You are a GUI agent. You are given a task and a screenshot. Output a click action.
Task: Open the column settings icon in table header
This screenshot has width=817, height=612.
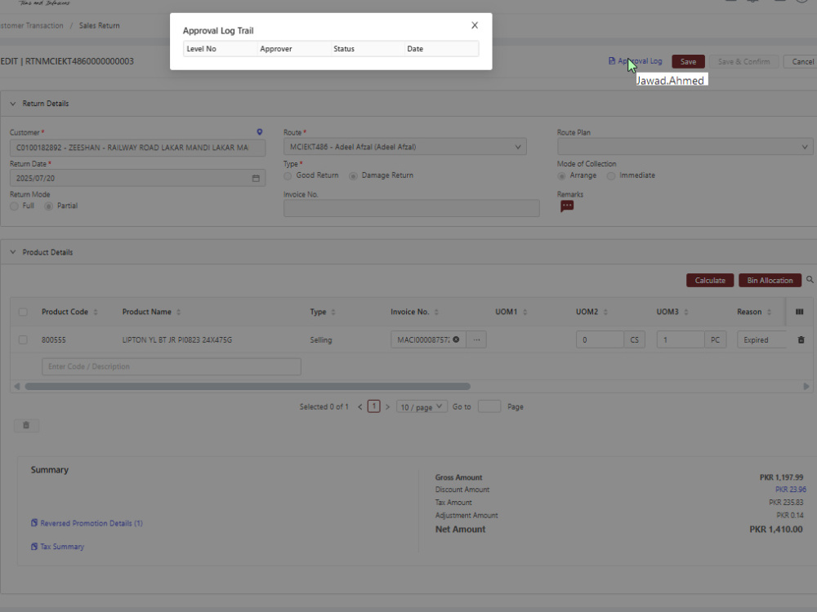click(x=799, y=312)
